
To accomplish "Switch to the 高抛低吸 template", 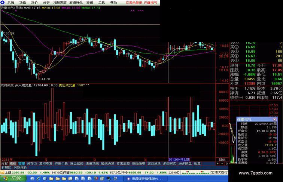I will [139, 164].
